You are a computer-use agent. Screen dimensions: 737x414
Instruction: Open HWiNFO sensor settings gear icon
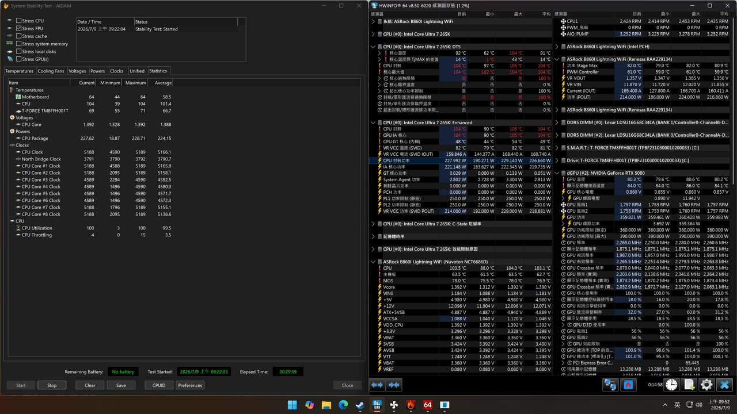click(x=706, y=385)
